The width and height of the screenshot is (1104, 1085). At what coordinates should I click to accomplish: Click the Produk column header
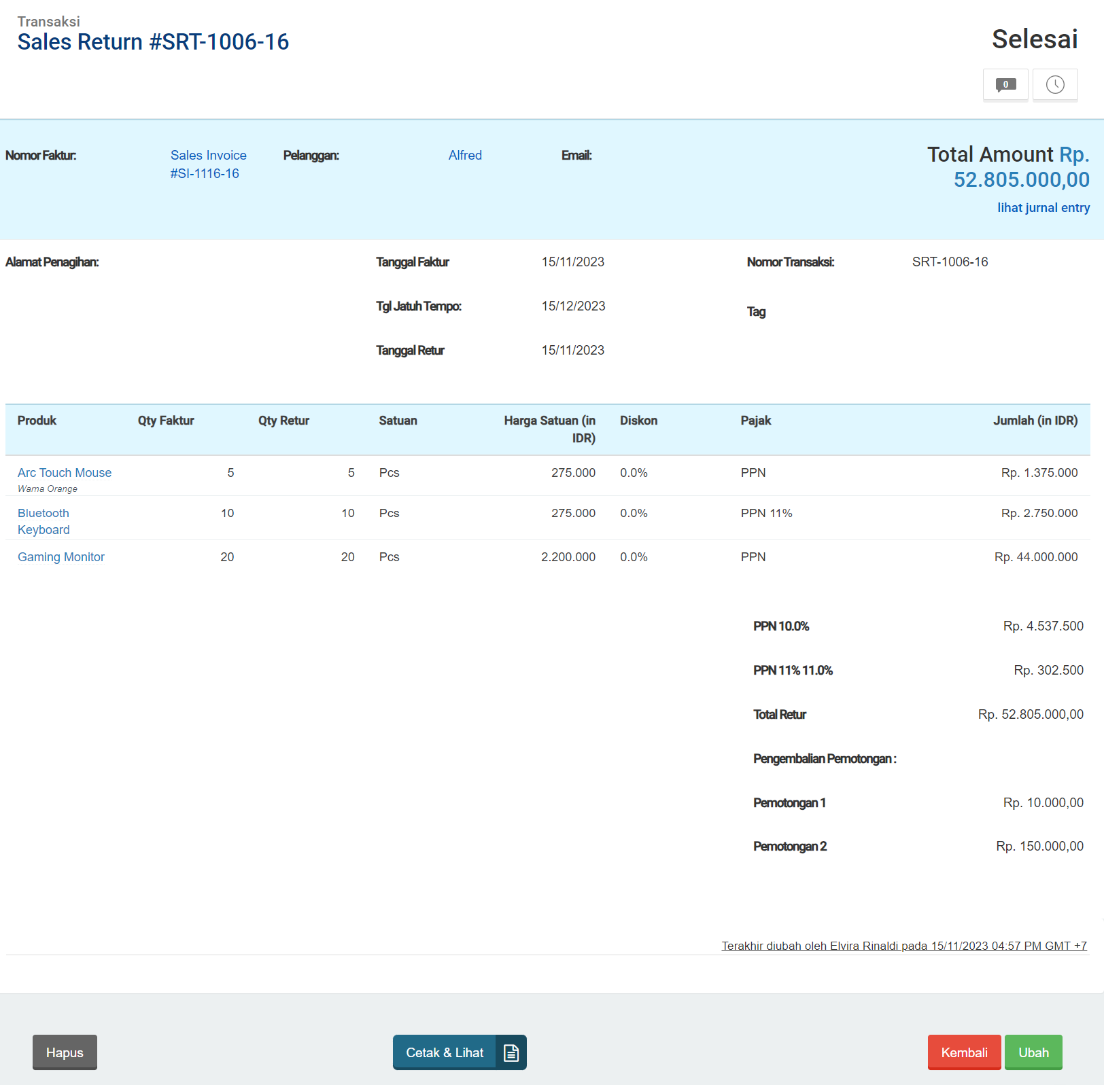[37, 421]
